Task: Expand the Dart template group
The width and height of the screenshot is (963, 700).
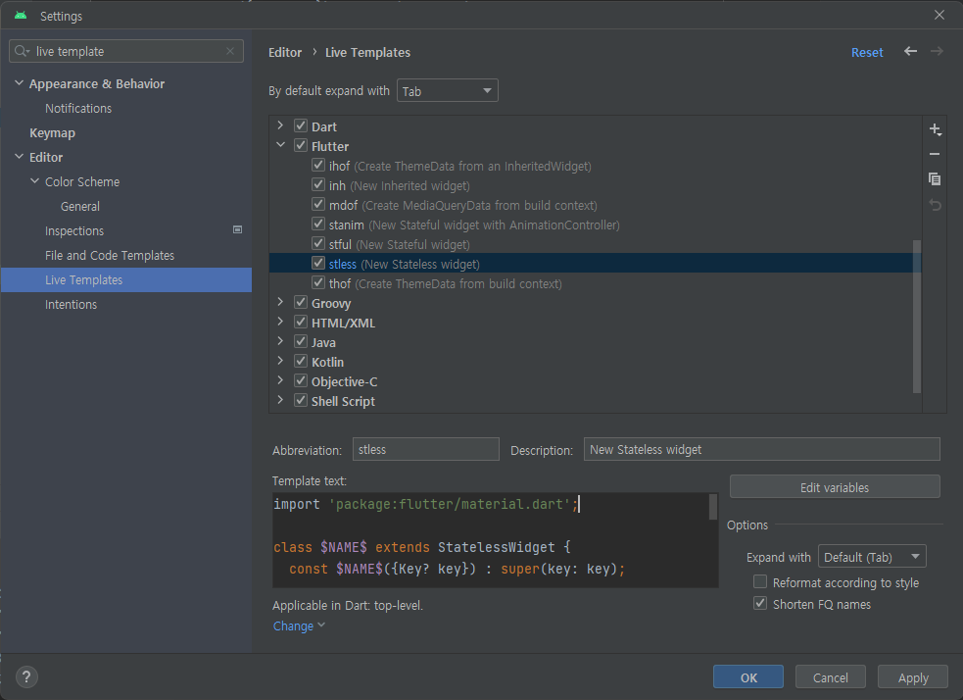Action: pos(280,126)
